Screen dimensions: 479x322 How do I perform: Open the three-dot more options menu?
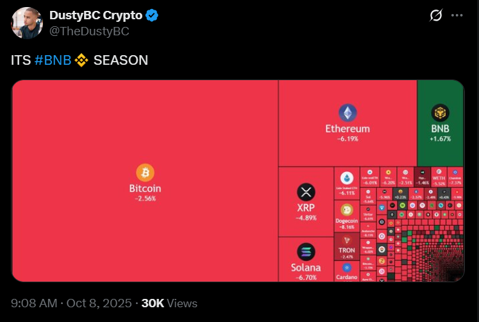[x=456, y=15]
